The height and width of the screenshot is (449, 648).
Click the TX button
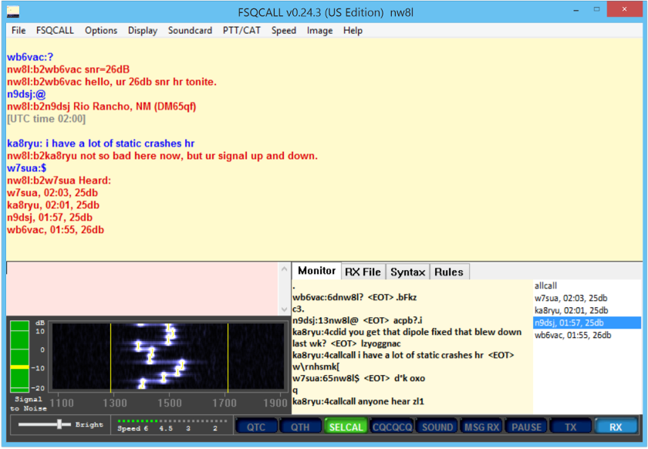(x=571, y=427)
